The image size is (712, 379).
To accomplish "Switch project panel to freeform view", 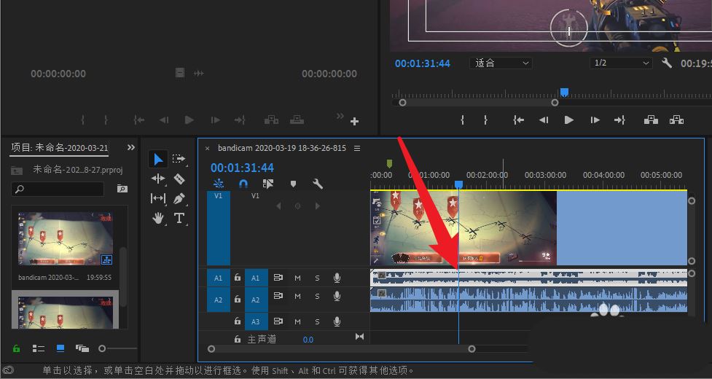I will [82, 348].
